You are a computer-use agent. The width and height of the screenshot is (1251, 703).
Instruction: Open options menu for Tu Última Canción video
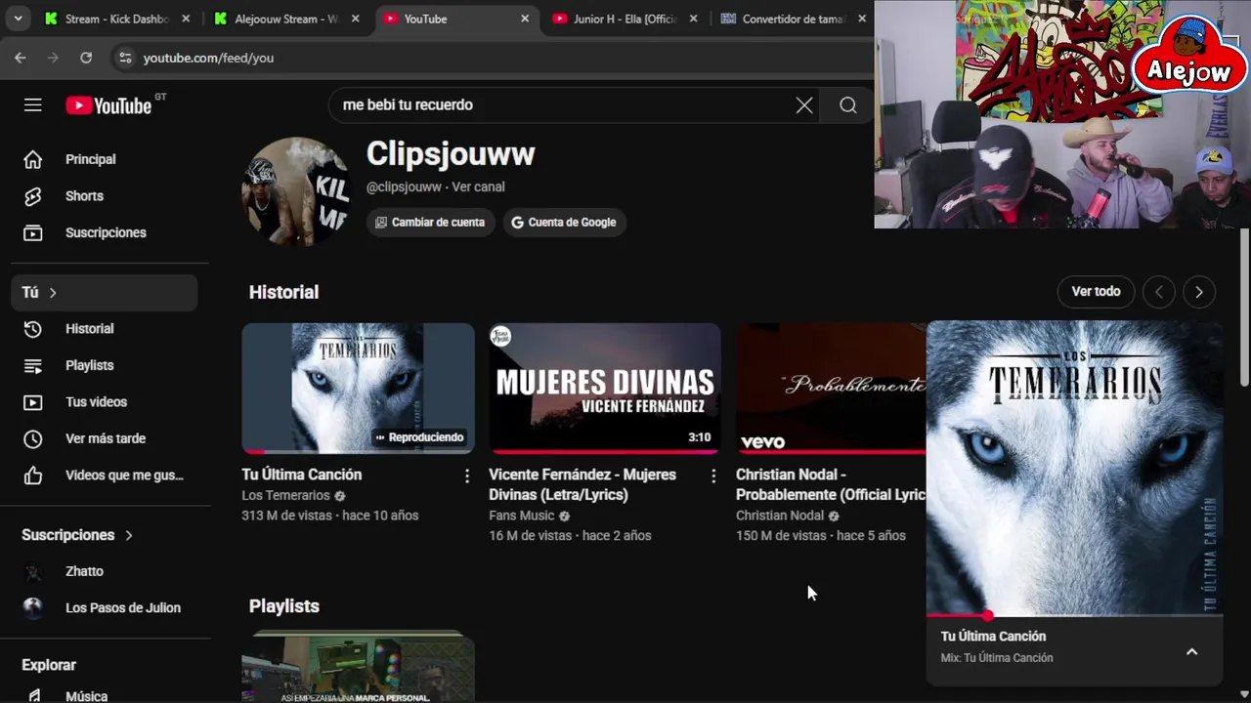[x=466, y=476]
